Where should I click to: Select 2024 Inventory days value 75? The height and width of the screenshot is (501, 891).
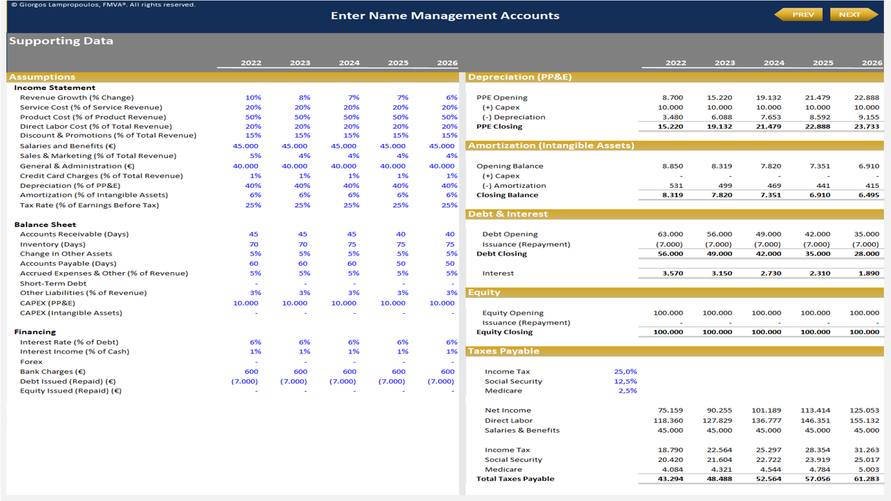pyautogui.click(x=352, y=244)
